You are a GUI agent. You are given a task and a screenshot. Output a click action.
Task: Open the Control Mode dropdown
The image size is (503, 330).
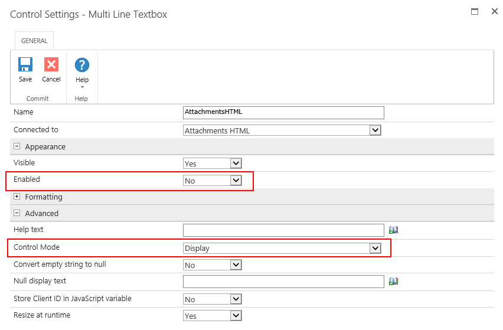pyautogui.click(x=282, y=248)
